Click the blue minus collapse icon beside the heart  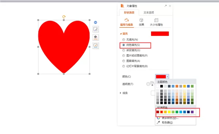click(96, 22)
